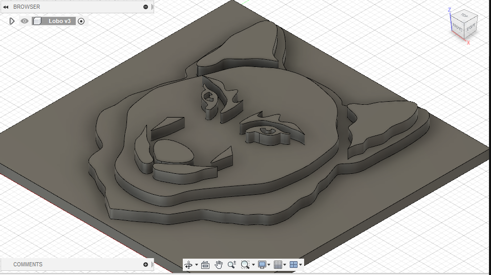Select the Orbit navigation tool
Screen dimensions: 491x275
pos(188,265)
